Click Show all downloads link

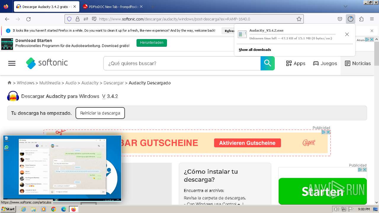pos(255,50)
